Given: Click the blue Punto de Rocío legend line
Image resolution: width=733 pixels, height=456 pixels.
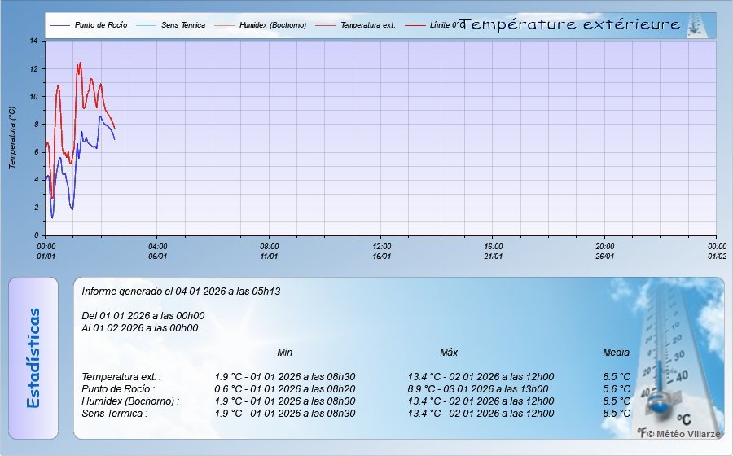Looking at the screenshot, I should click(59, 26).
